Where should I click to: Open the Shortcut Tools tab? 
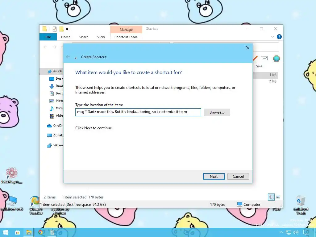tap(126, 37)
